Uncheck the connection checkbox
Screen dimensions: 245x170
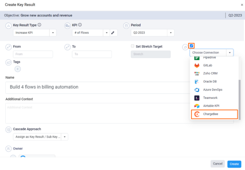pyautogui.click(x=191, y=46)
